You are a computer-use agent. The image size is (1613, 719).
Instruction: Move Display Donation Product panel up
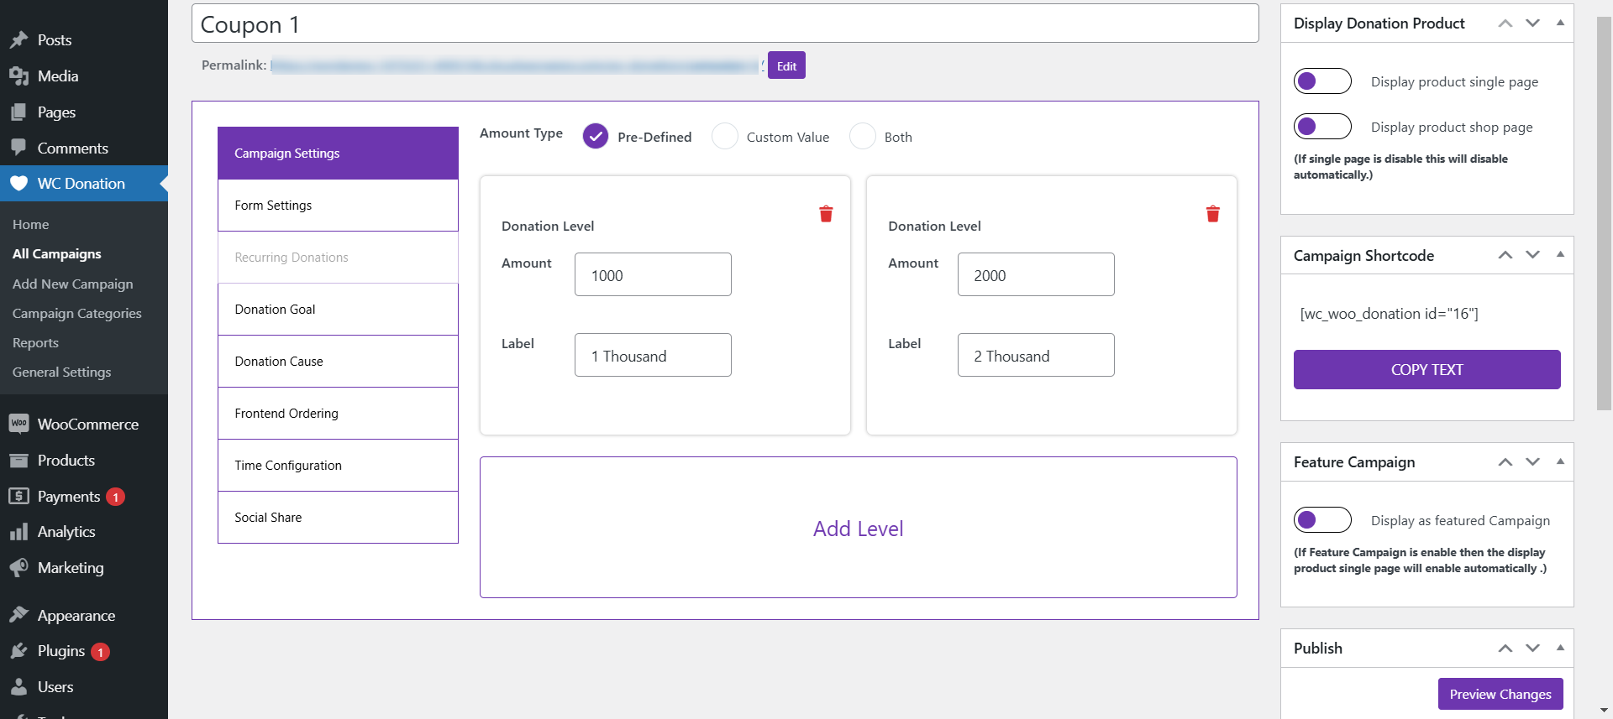coord(1505,23)
